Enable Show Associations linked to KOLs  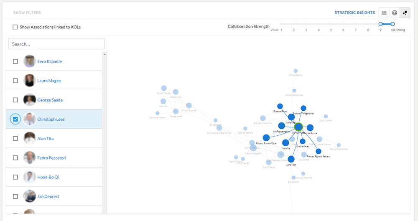(x=15, y=27)
